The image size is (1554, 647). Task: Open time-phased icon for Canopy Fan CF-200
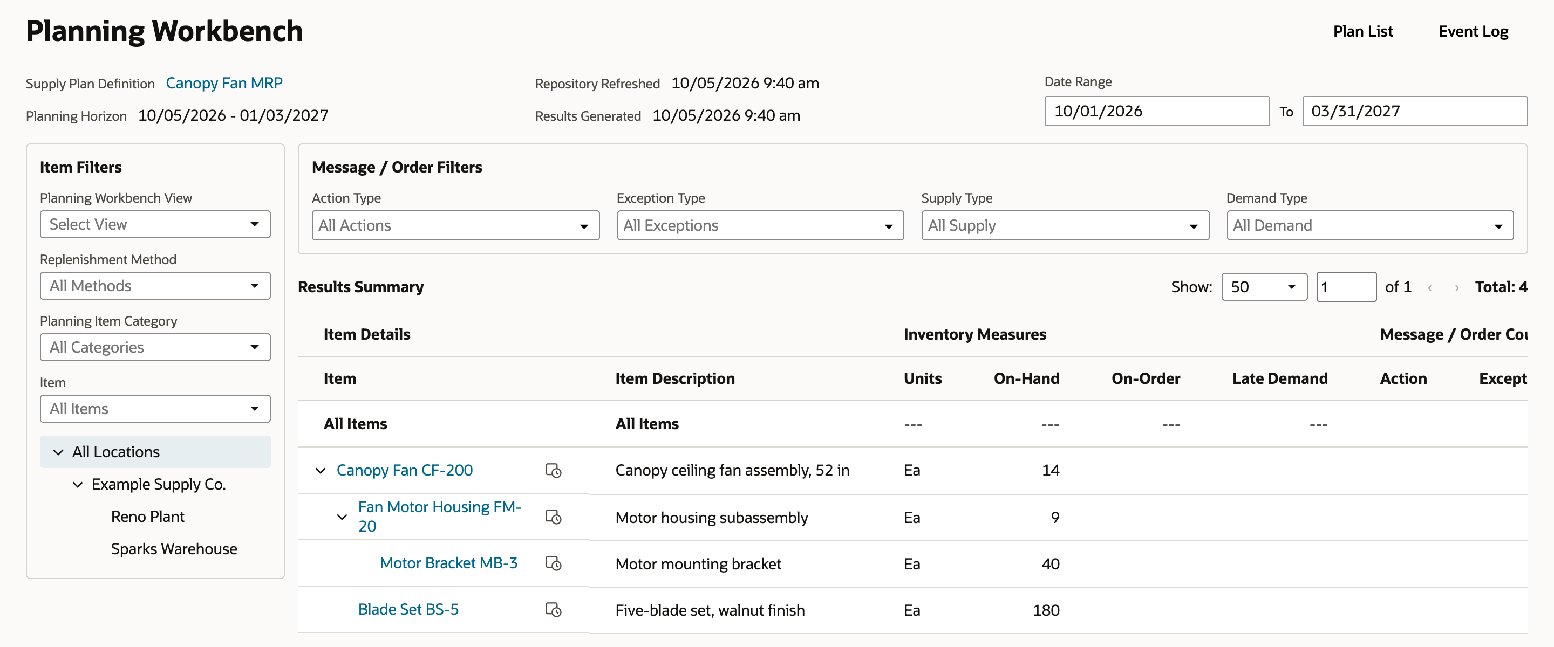tap(553, 470)
